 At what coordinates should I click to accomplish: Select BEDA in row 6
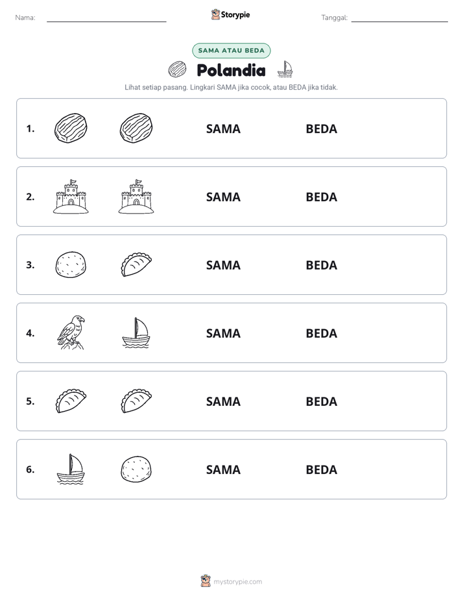321,469
